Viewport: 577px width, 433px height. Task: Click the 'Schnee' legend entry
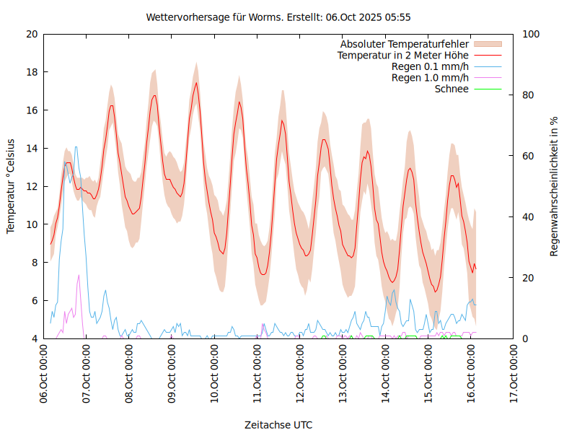coord(452,89)
